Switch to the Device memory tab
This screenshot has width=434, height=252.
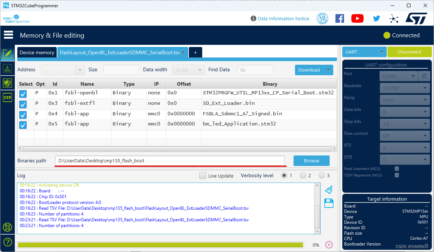(x=37, y=52)
